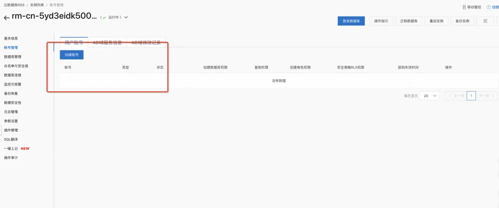Click the 移动管控 phone icon
Screen dimensions: 499x208
tap(464, 7)
